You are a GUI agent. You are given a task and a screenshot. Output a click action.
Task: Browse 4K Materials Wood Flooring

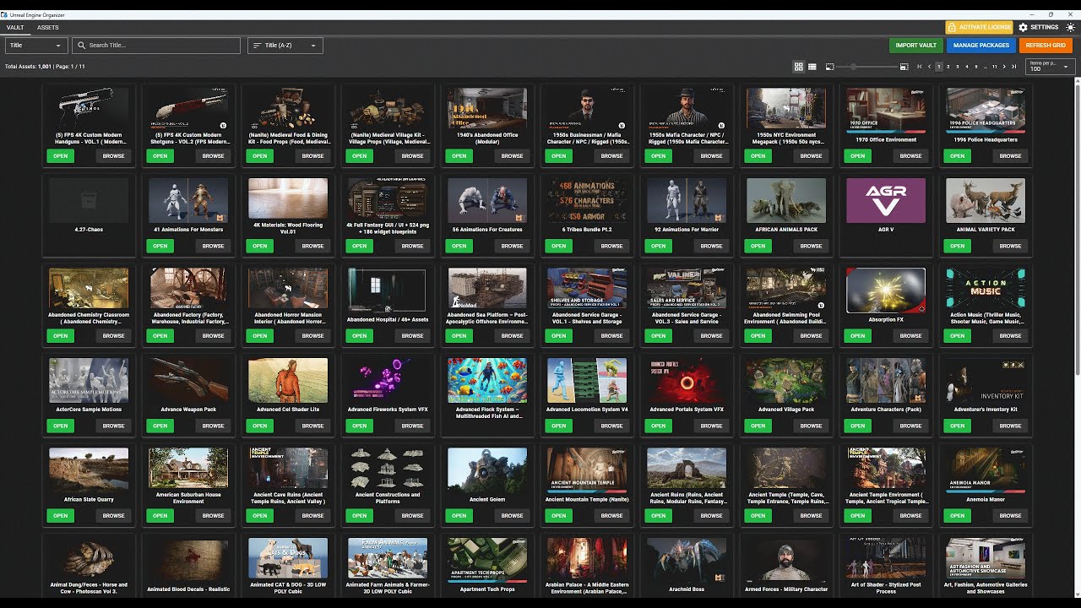tap(312, 246)
